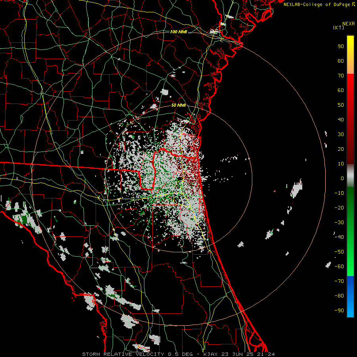
Task: Click the -80 value on velocity scale
Action: [339, 296]
